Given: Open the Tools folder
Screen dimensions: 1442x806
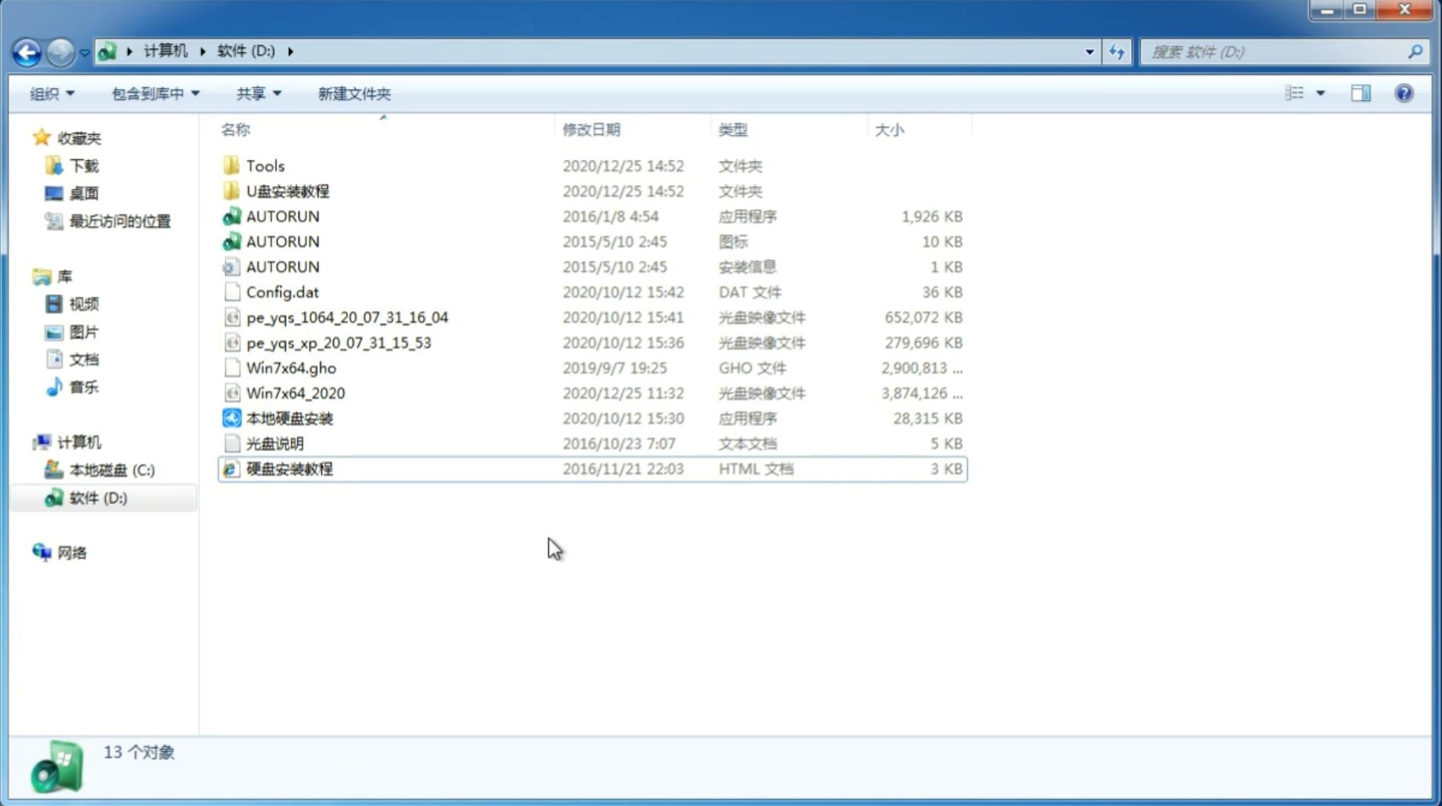Looking at the screenshot, I should 264,164.
